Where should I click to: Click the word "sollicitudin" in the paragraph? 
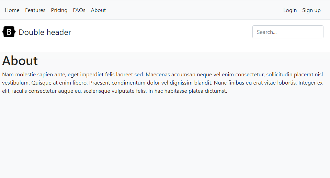coord(279,75)
